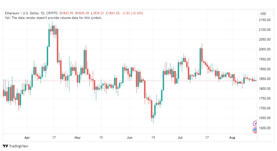
Task: Click the 1D interval label in legend
Action: [x=42, y=13]
